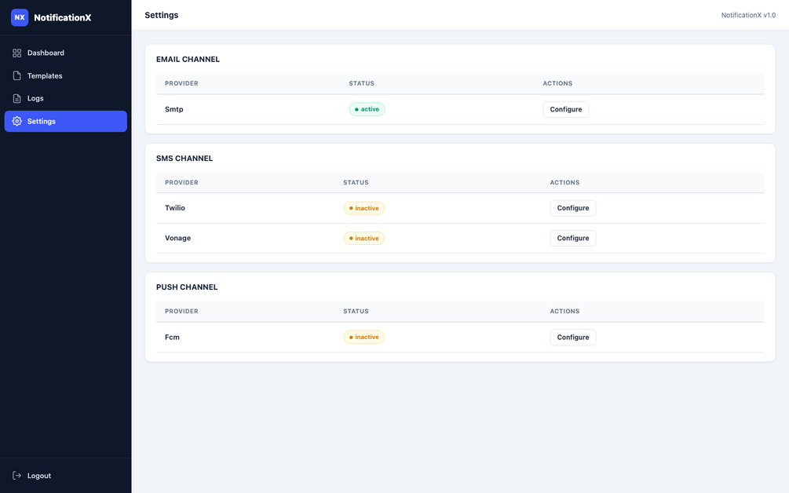
Task: Click the Smtp active status badge
Action: point(367,109)
